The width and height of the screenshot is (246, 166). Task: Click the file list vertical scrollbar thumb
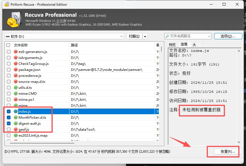click(161, 49)
